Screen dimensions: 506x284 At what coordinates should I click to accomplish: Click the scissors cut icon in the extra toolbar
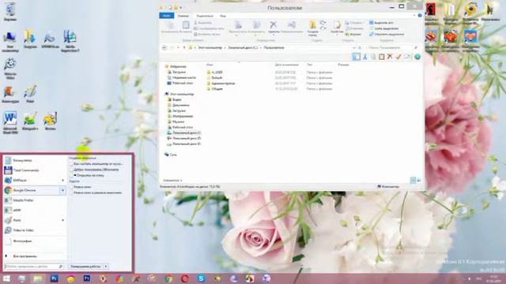click(x=365, y=57)
